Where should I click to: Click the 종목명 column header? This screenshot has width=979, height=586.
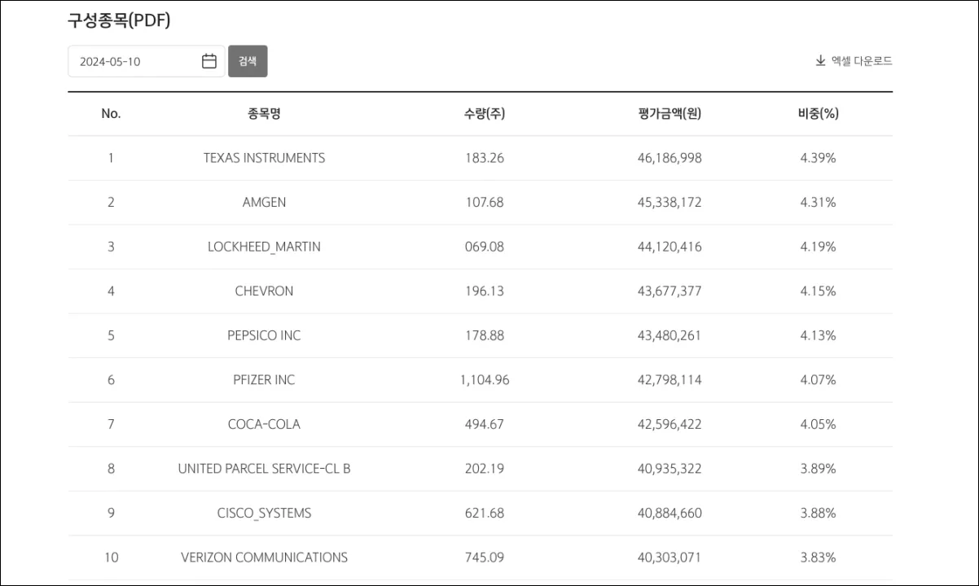point(264,114)
